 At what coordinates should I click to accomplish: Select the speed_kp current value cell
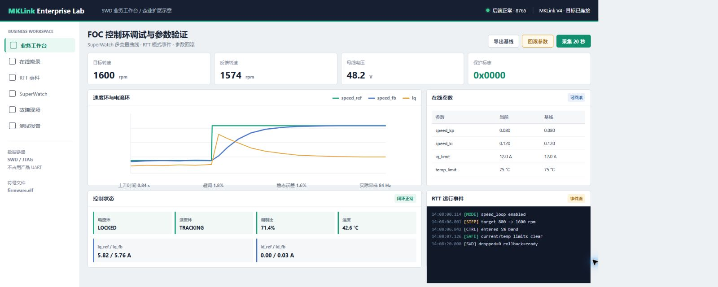point(505,130)
